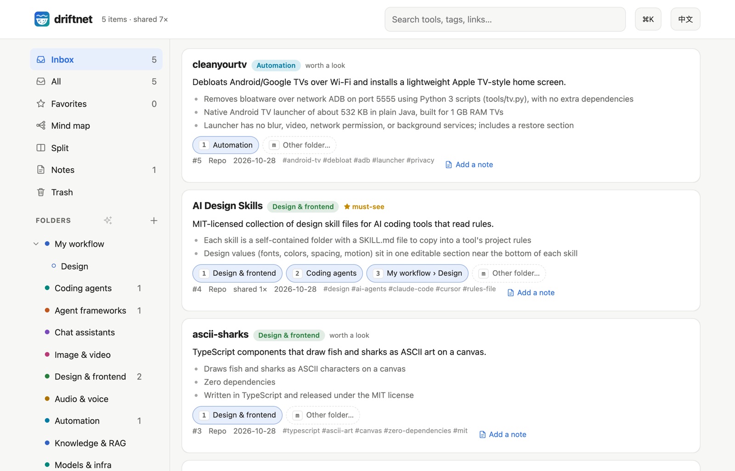Add a note to ascii-sharks
The image size is (735, 471).
pos(503,435)
